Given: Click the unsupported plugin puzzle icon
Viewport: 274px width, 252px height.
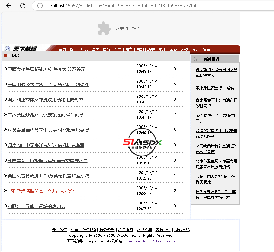Looking at the screenshot, I should pos(104,28).
